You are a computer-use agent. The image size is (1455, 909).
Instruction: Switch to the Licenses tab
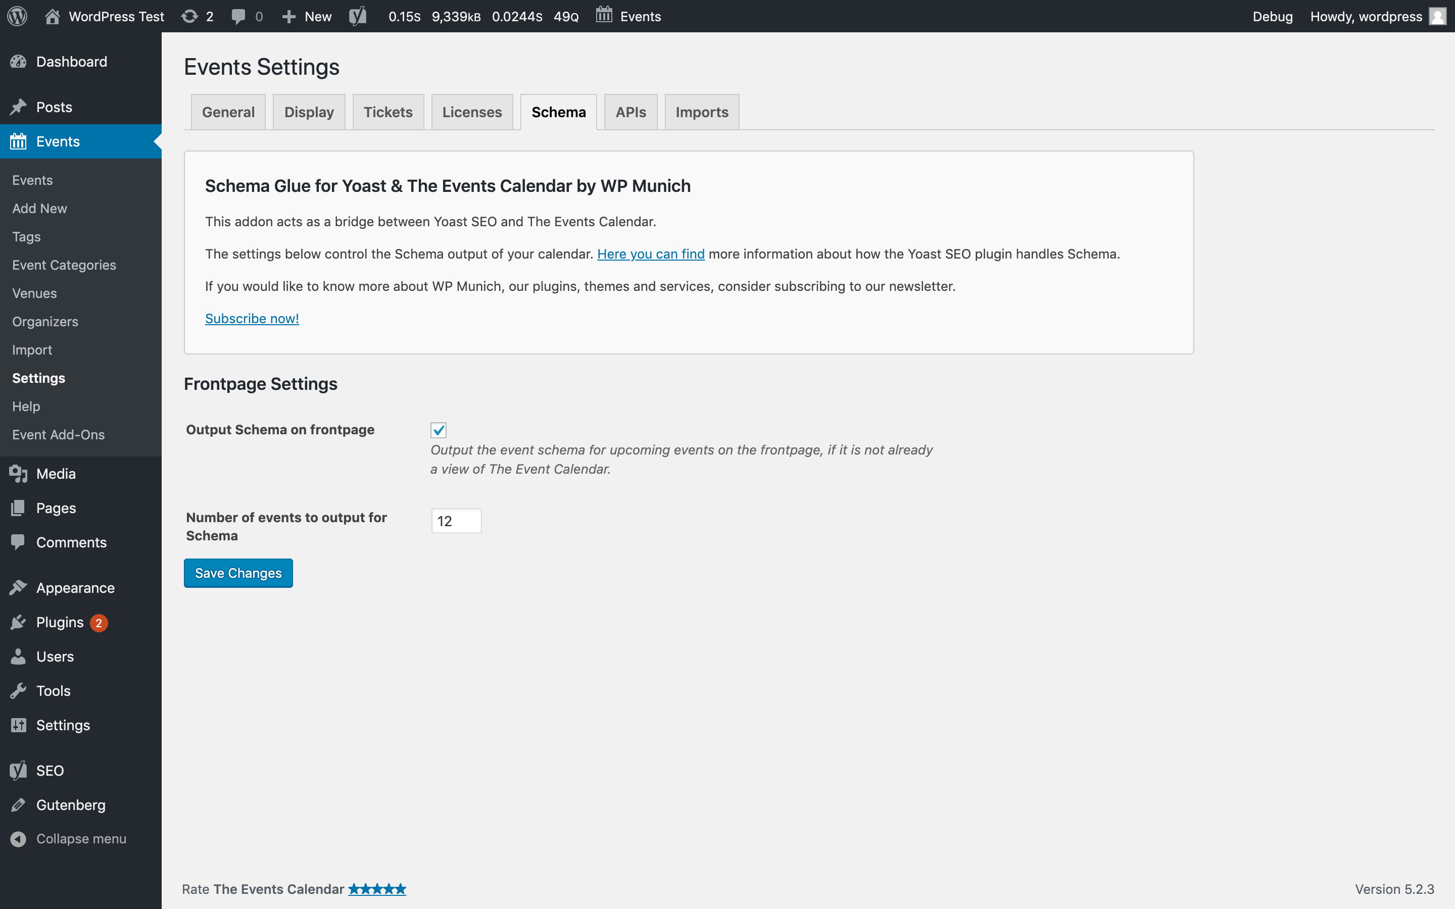tap(472, 112)
